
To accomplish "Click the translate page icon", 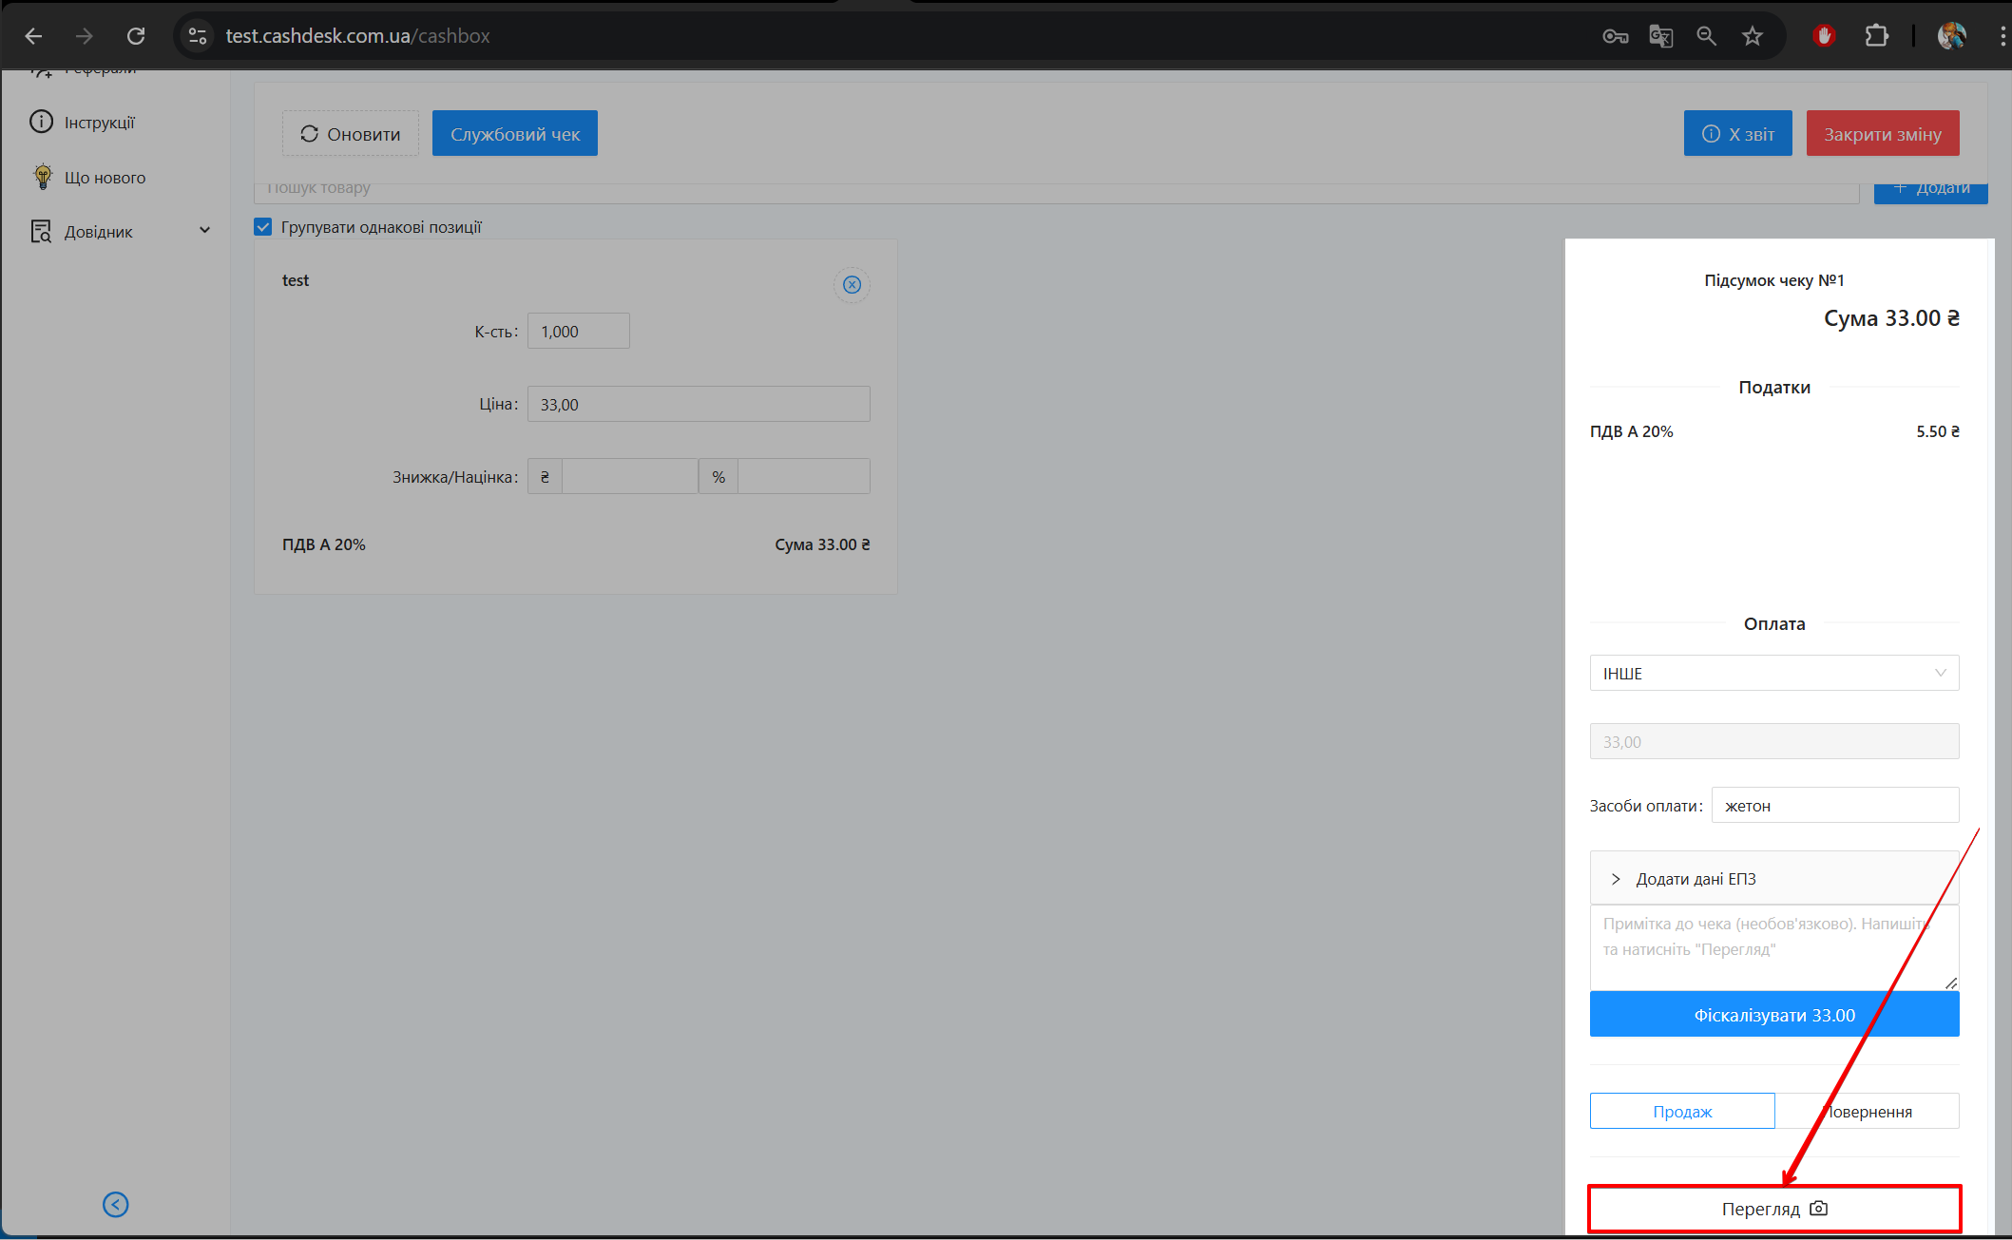I will 1660,36.
